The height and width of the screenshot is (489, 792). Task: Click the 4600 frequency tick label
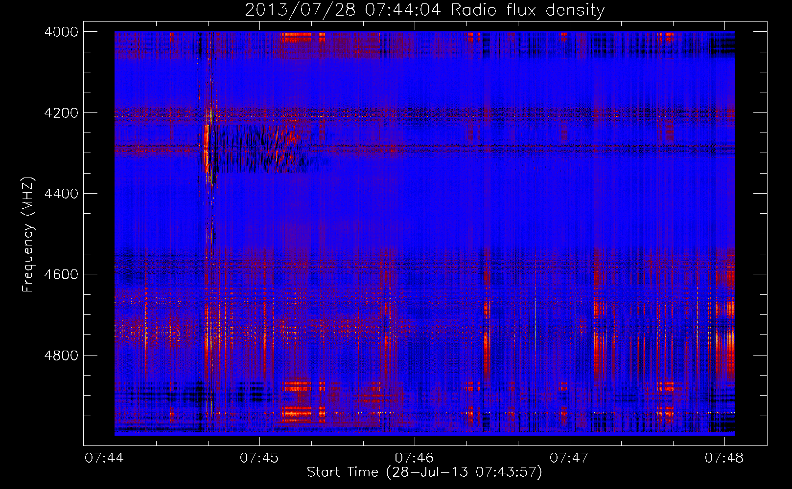(x=61, y=274)
